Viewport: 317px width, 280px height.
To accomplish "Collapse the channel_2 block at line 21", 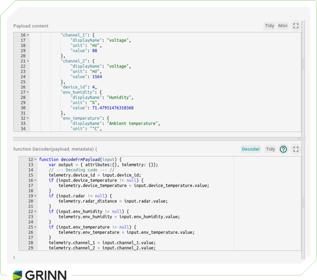I will point(28,61).
